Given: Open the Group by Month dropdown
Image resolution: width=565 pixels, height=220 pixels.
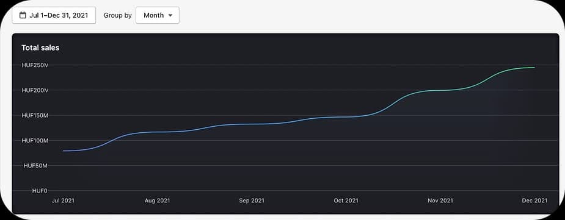Looking at the screenshot, I should pos(158,15).
